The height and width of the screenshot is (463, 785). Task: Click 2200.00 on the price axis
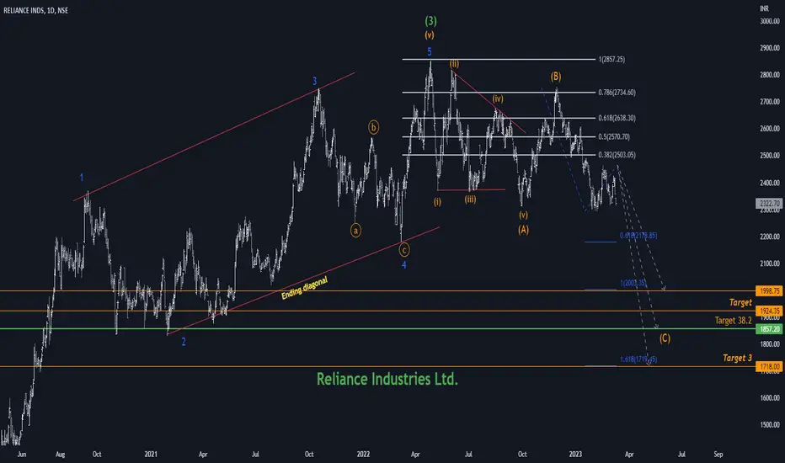[x=770, y=237]
